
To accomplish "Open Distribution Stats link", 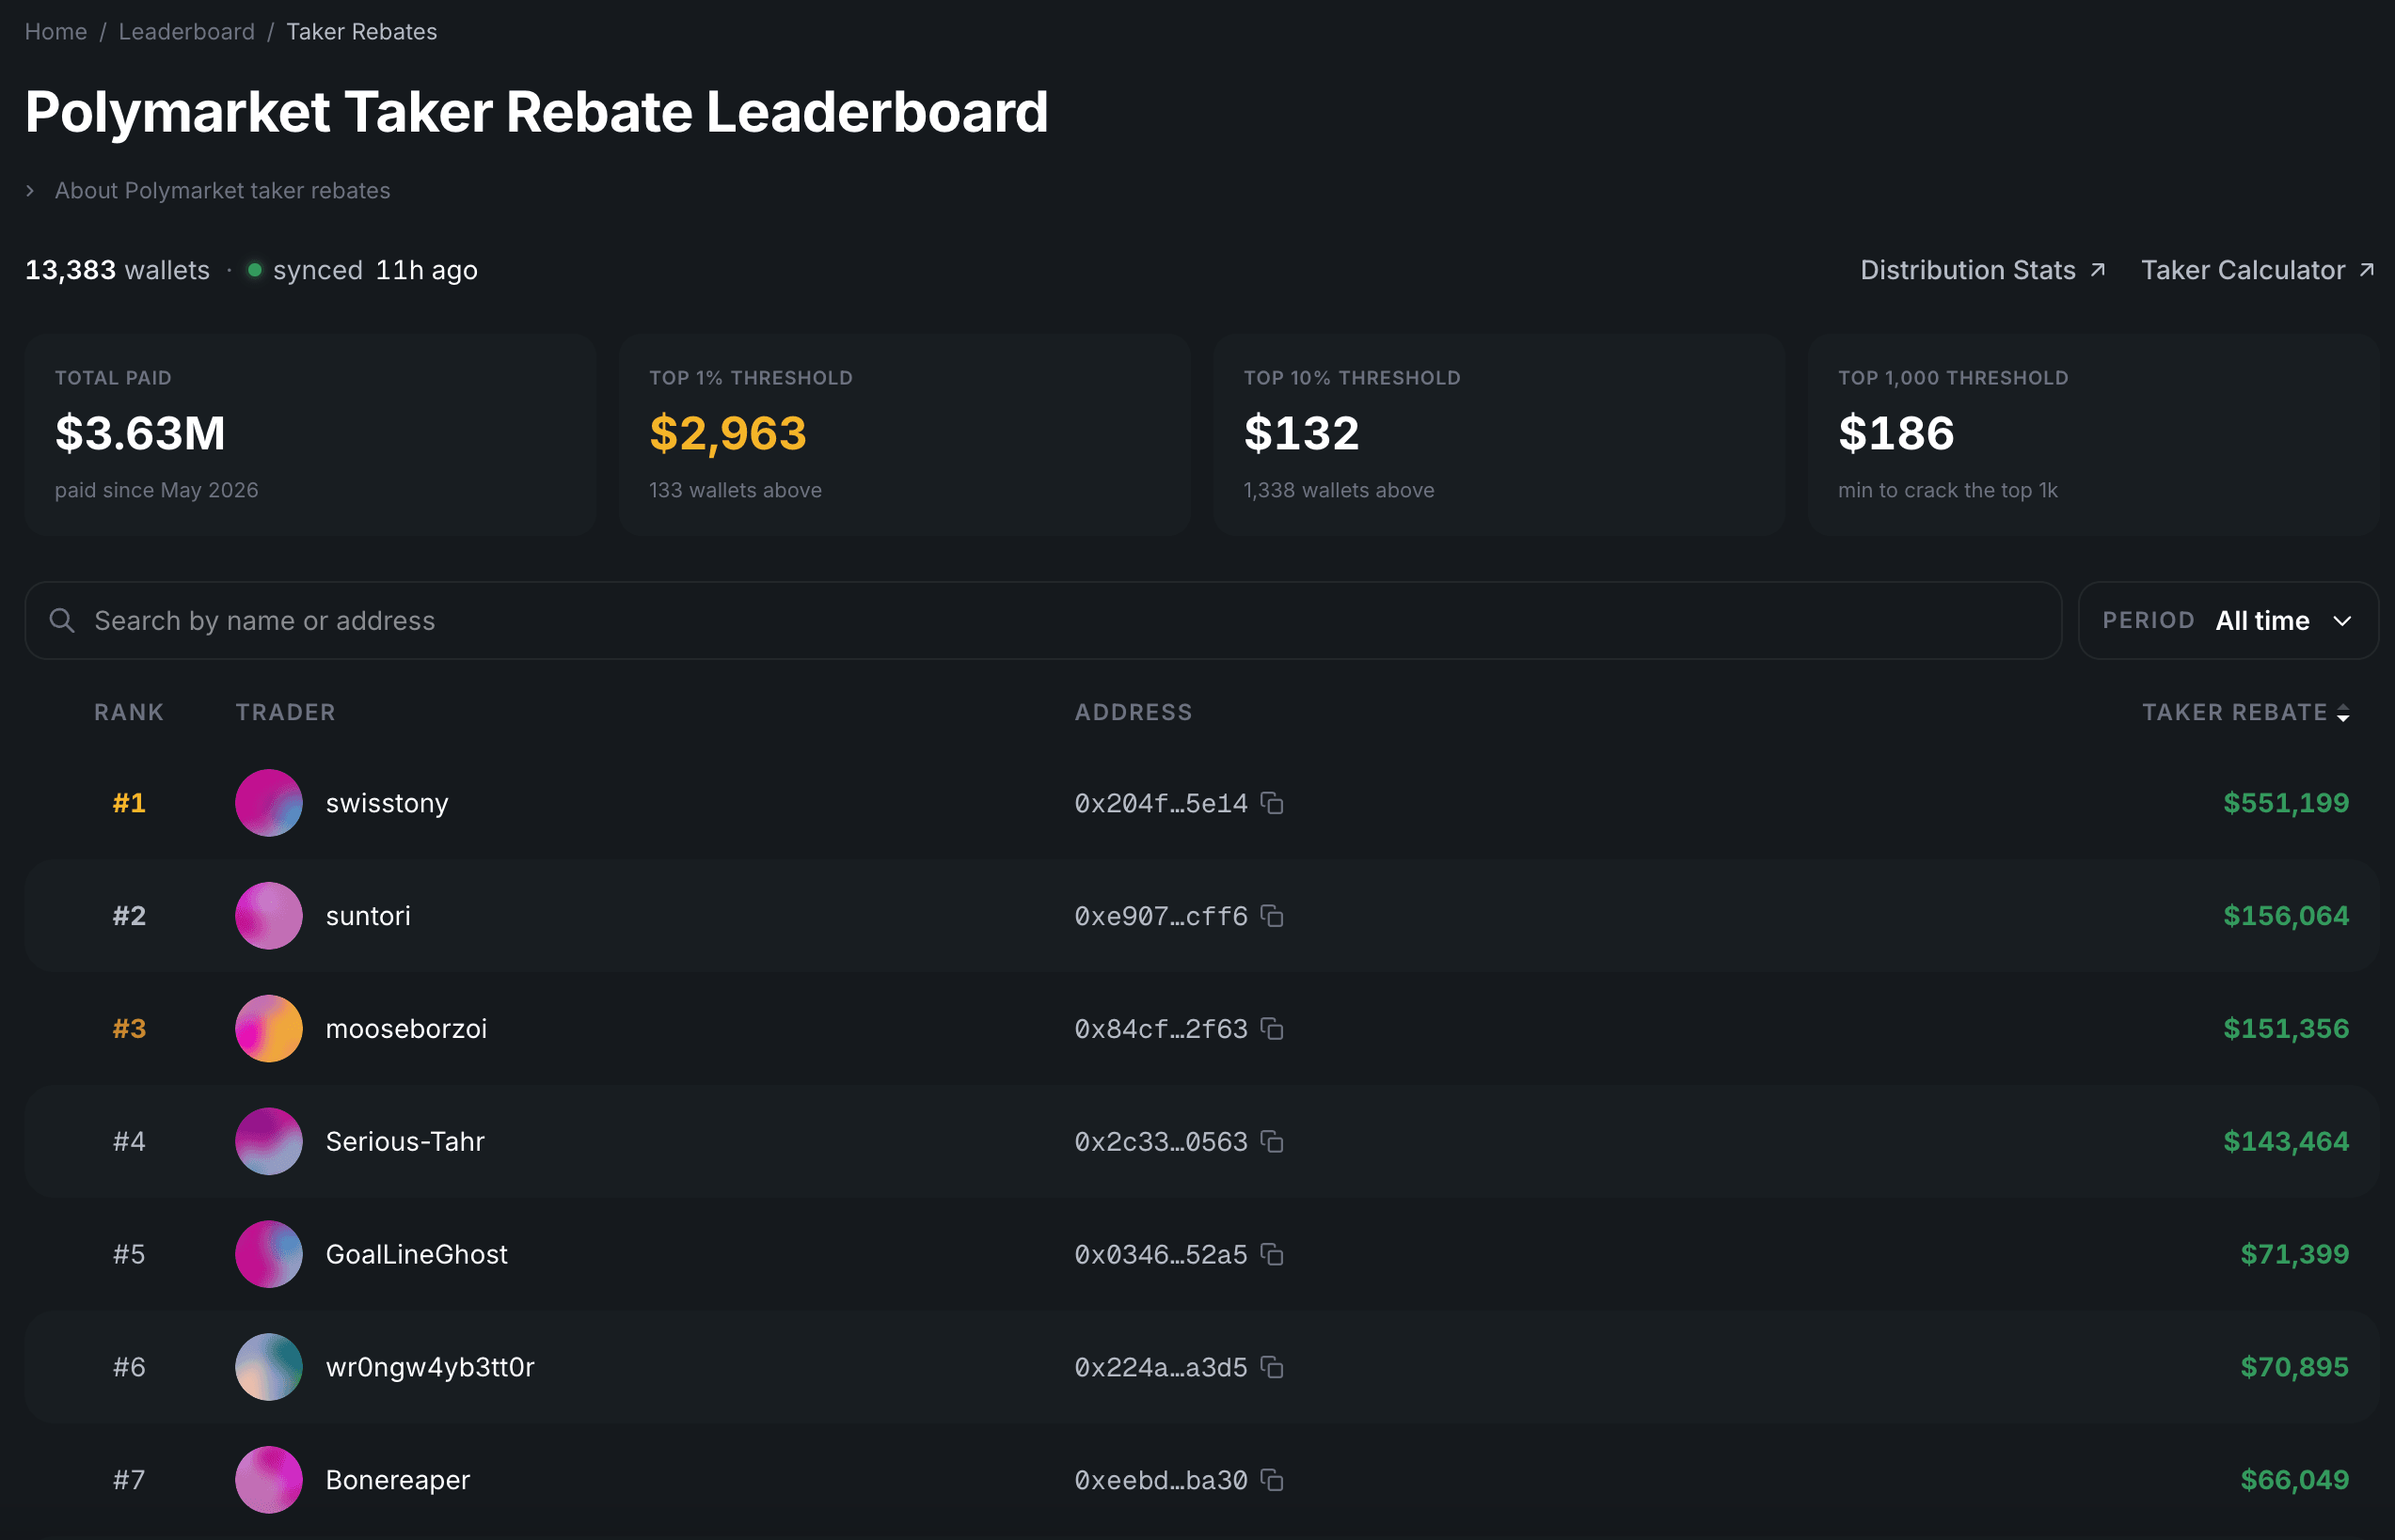I will (1983, 270).
